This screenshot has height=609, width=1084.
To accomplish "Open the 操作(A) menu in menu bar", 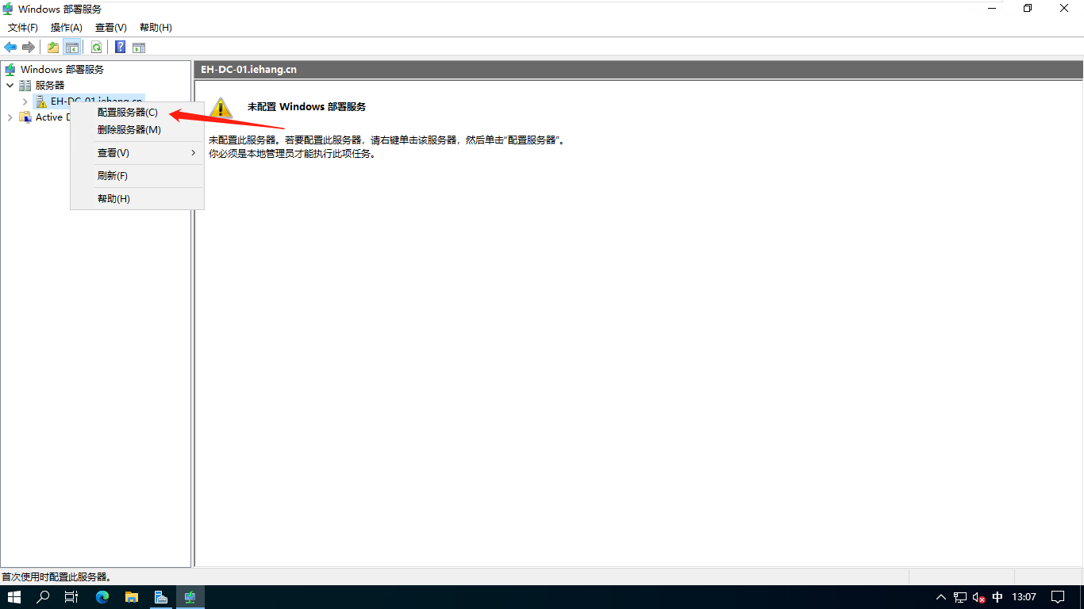I will coord(67,28).
